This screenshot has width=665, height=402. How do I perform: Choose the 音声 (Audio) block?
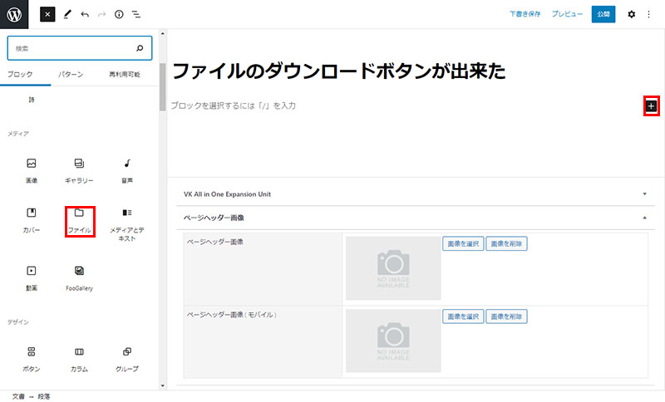coord(127,170)
